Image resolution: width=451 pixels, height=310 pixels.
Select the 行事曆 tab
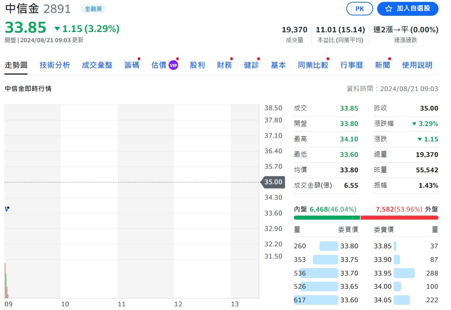click(351, 65)
